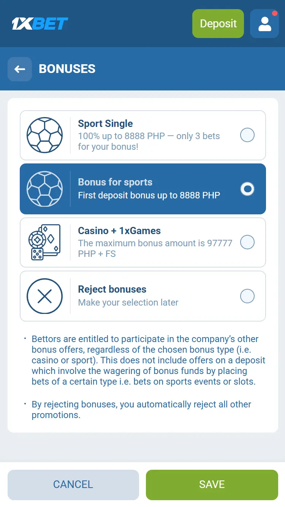The height and width of the screenshot is (507, 285).
Task: Click the casino chips and cards icon
Action: (x=45, y=242)
